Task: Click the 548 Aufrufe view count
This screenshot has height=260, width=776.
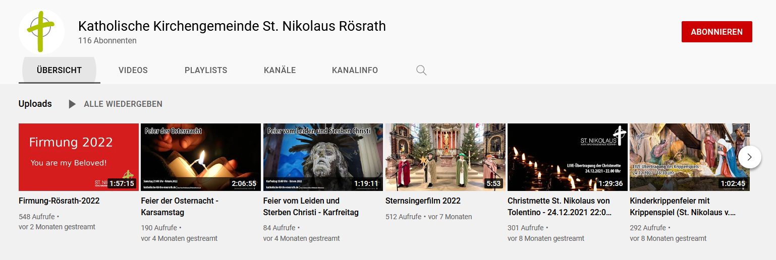Action: (37, 217)
